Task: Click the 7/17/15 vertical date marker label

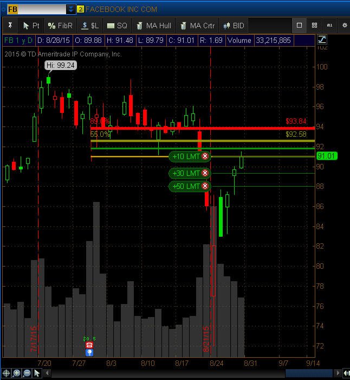Action: click(34, 339)
